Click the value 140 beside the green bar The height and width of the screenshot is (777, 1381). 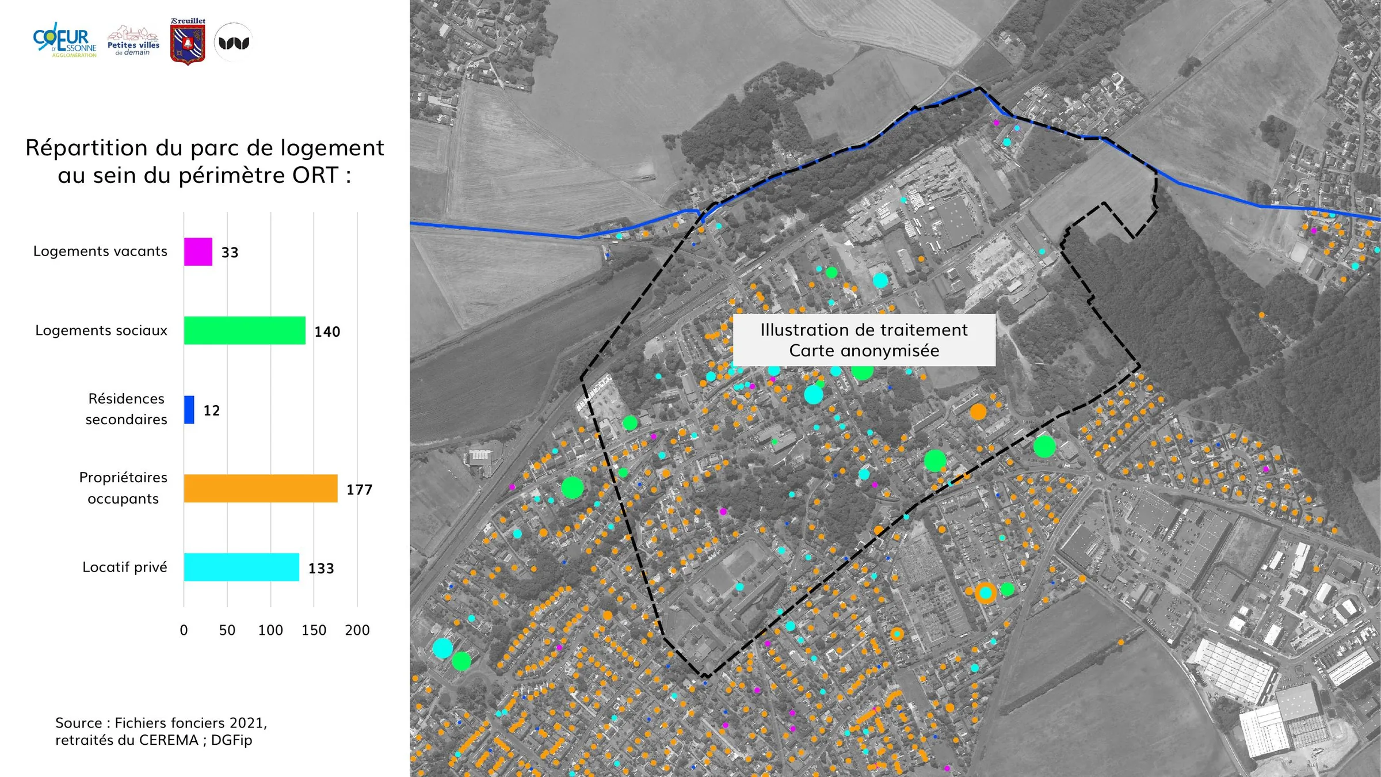tap(327, 332)
